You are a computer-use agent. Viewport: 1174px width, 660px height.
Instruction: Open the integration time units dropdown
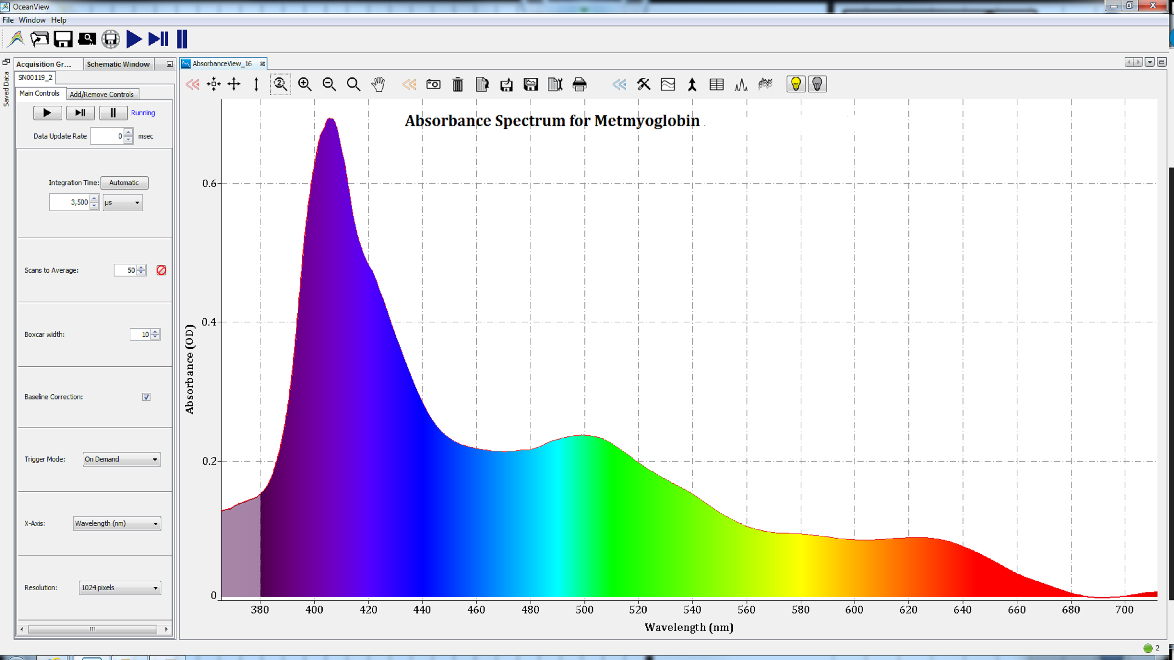(x=123, y=203)
